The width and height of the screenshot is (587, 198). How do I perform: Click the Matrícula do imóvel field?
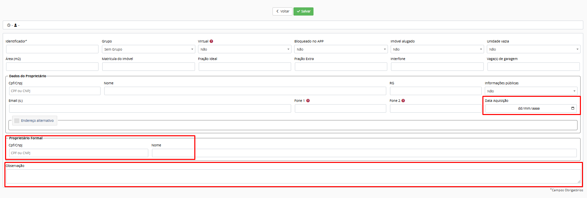coord(148,67)
